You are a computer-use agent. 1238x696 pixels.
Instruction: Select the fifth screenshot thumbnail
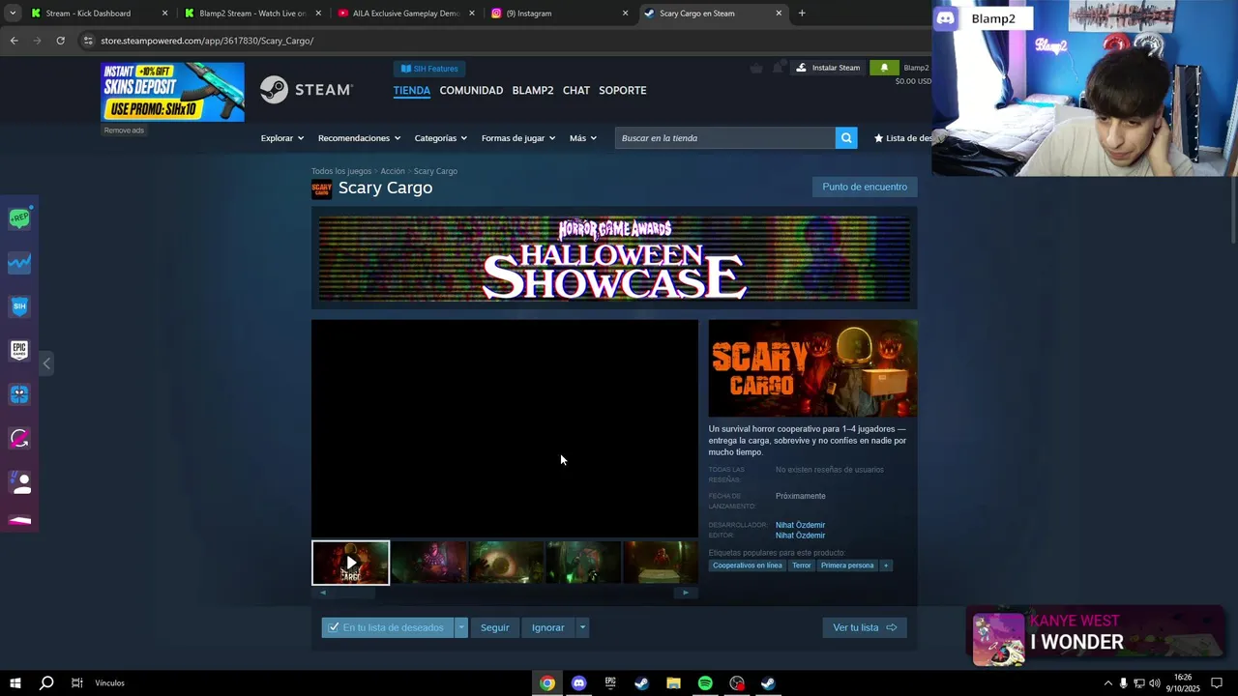[660, 562]
